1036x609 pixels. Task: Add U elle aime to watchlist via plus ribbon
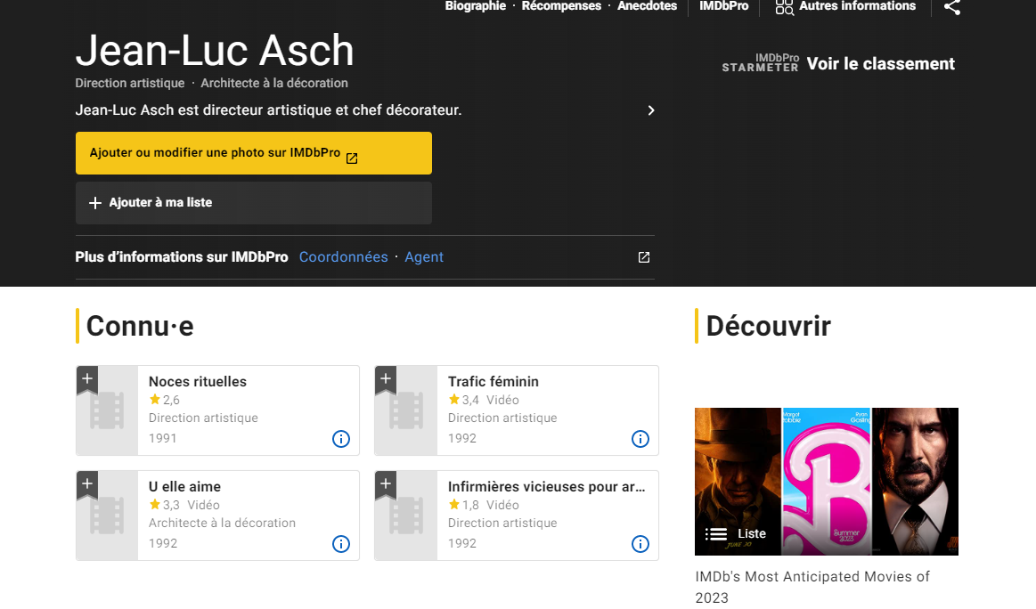87,485
